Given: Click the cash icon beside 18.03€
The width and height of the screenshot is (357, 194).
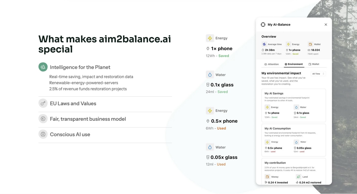Looking at the screenshot, I should (x=309, y=50).
